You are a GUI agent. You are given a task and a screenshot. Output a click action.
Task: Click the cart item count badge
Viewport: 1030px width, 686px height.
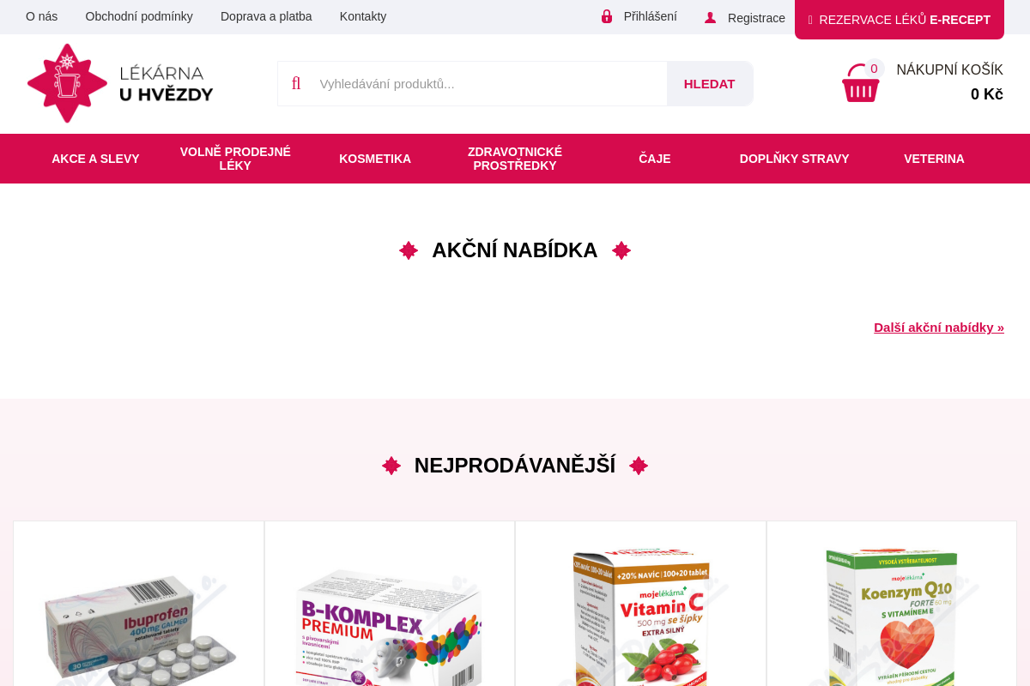click(874, 69)
